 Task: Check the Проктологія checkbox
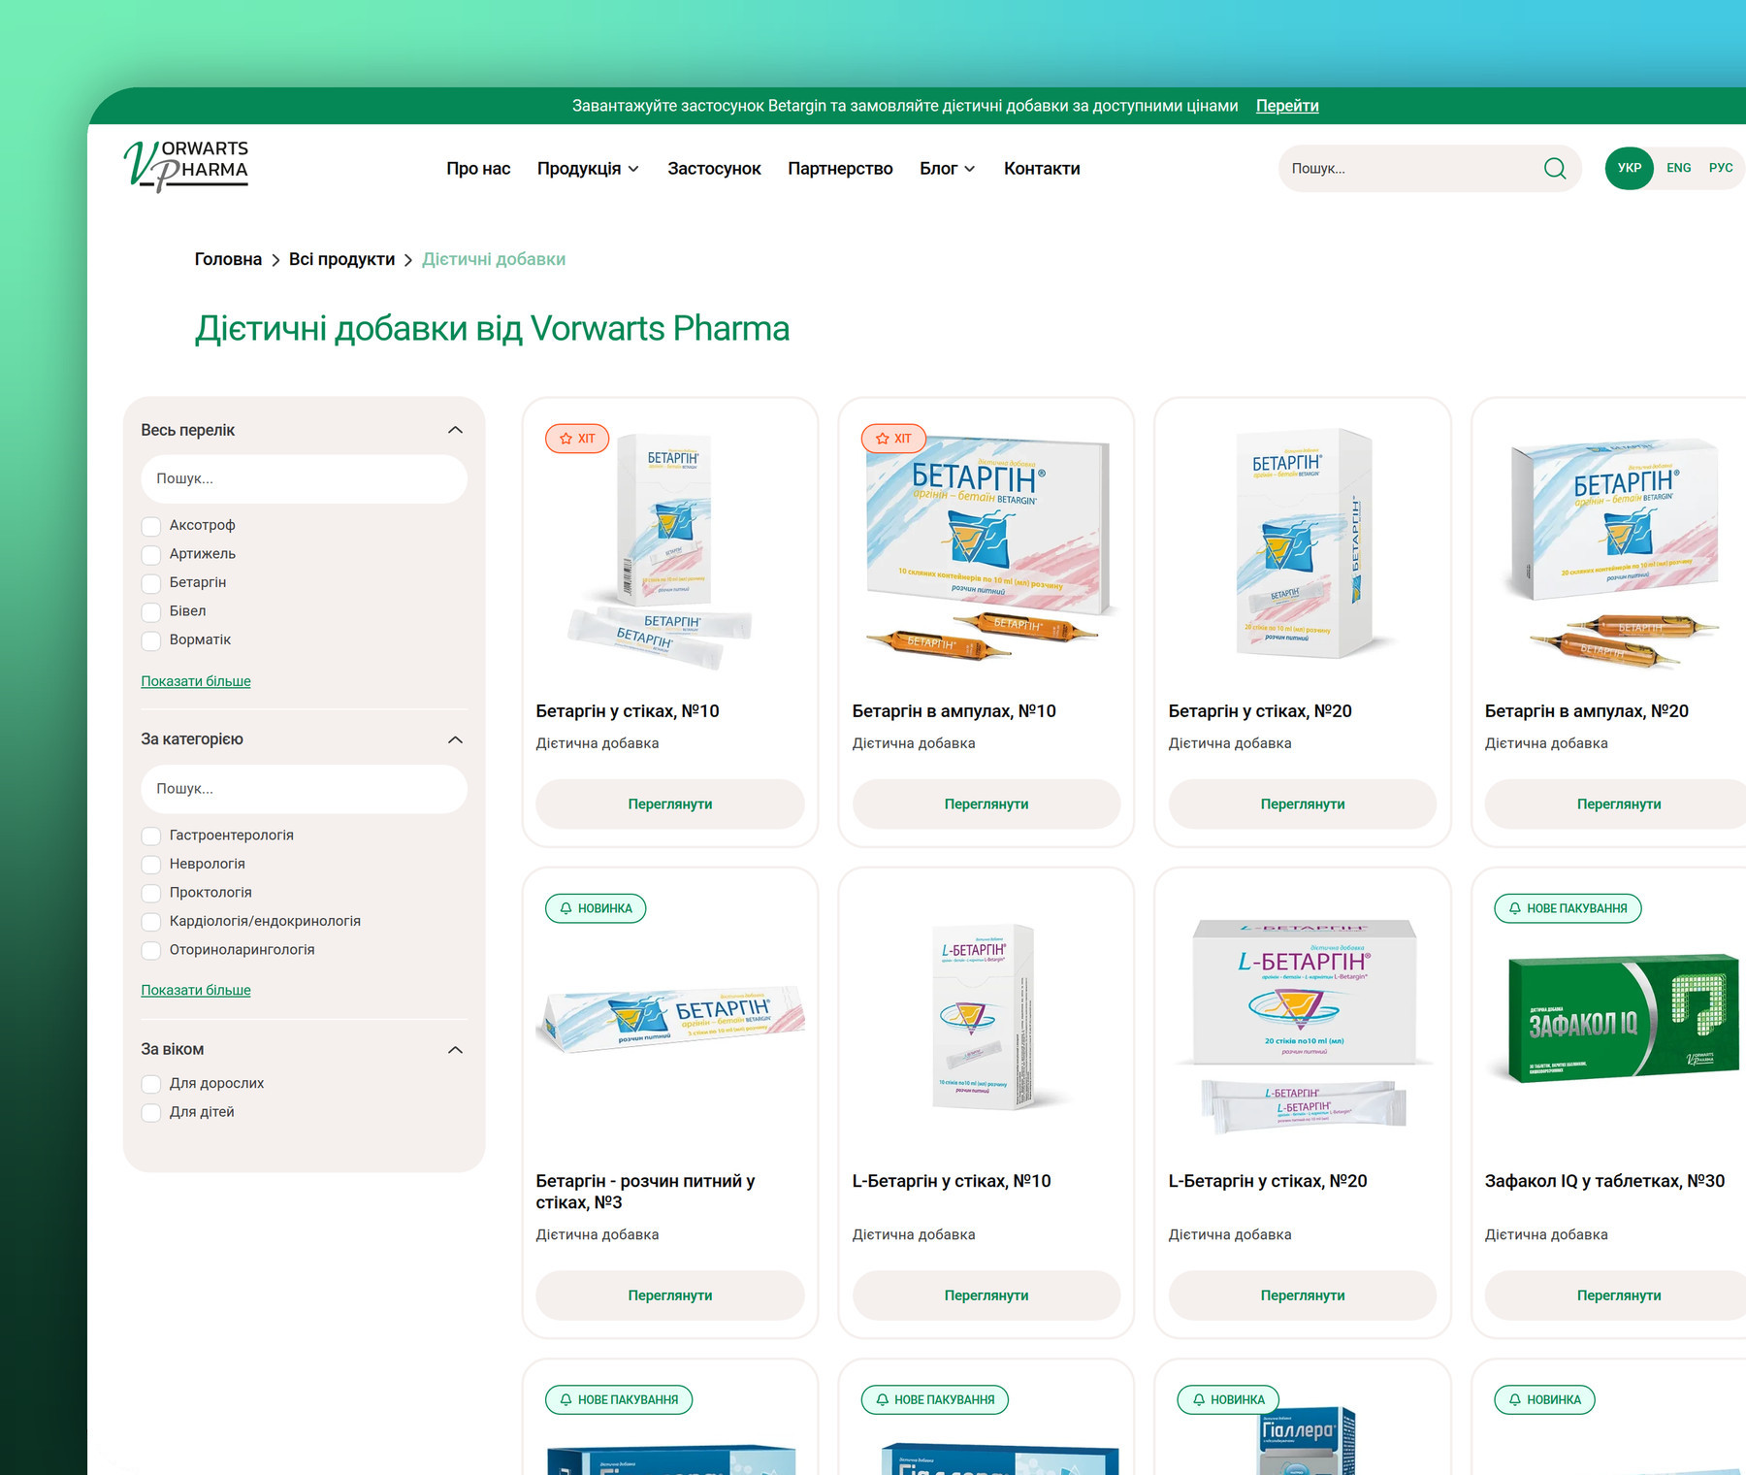[x=151, y=893]
